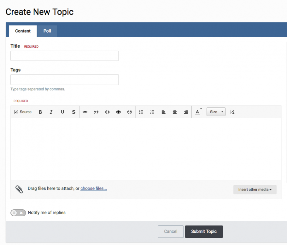Apply Bold formatting
Image resolution: width=287 pixels, height=245 pixels.
(40, 112)
